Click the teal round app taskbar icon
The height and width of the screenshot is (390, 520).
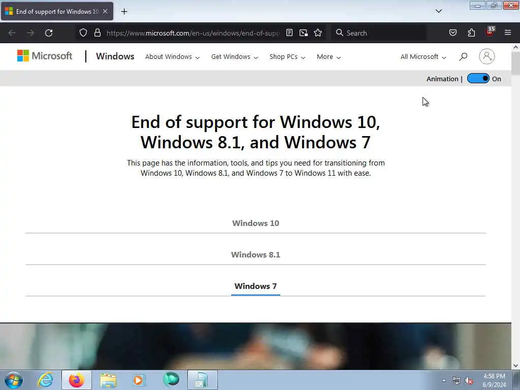(x=171, y=379)
